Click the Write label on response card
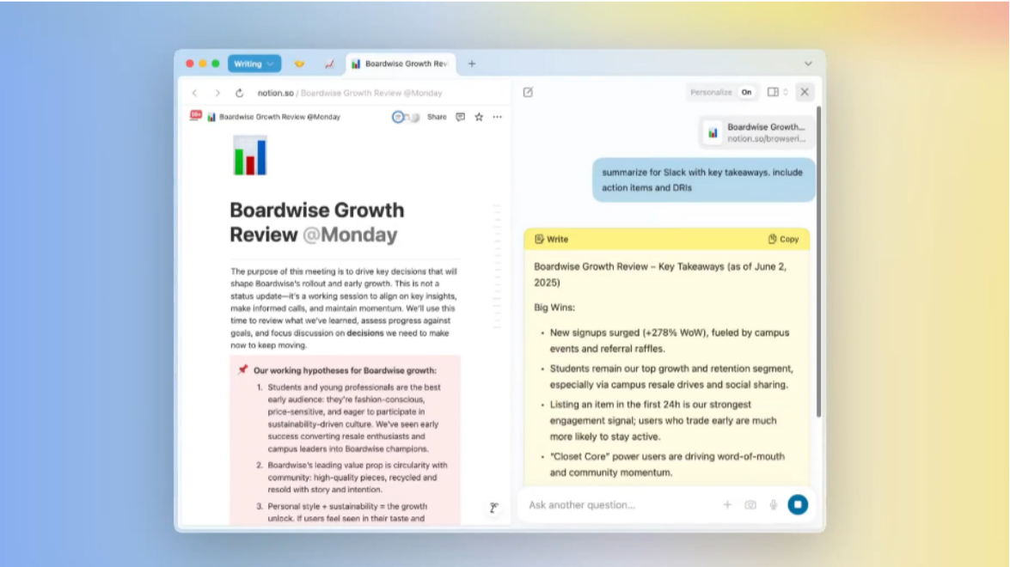This screenshot has width=1010, height=567. 551,240
